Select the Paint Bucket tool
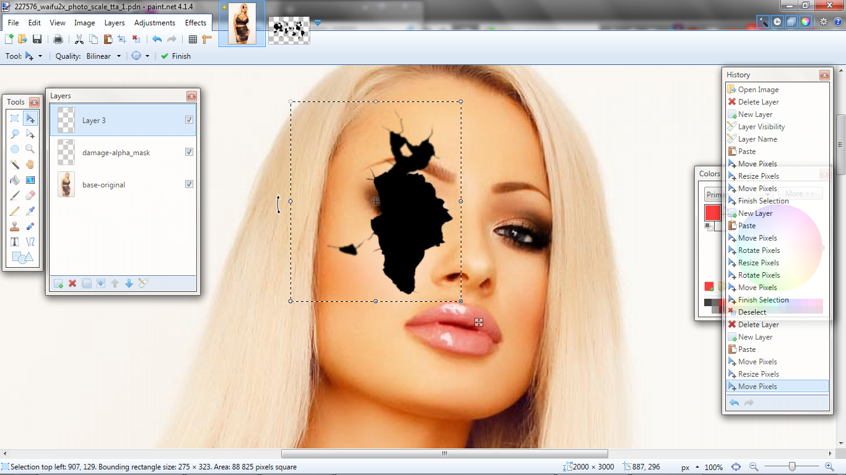Viewport: 846px width, 475px height. (15, 180)
